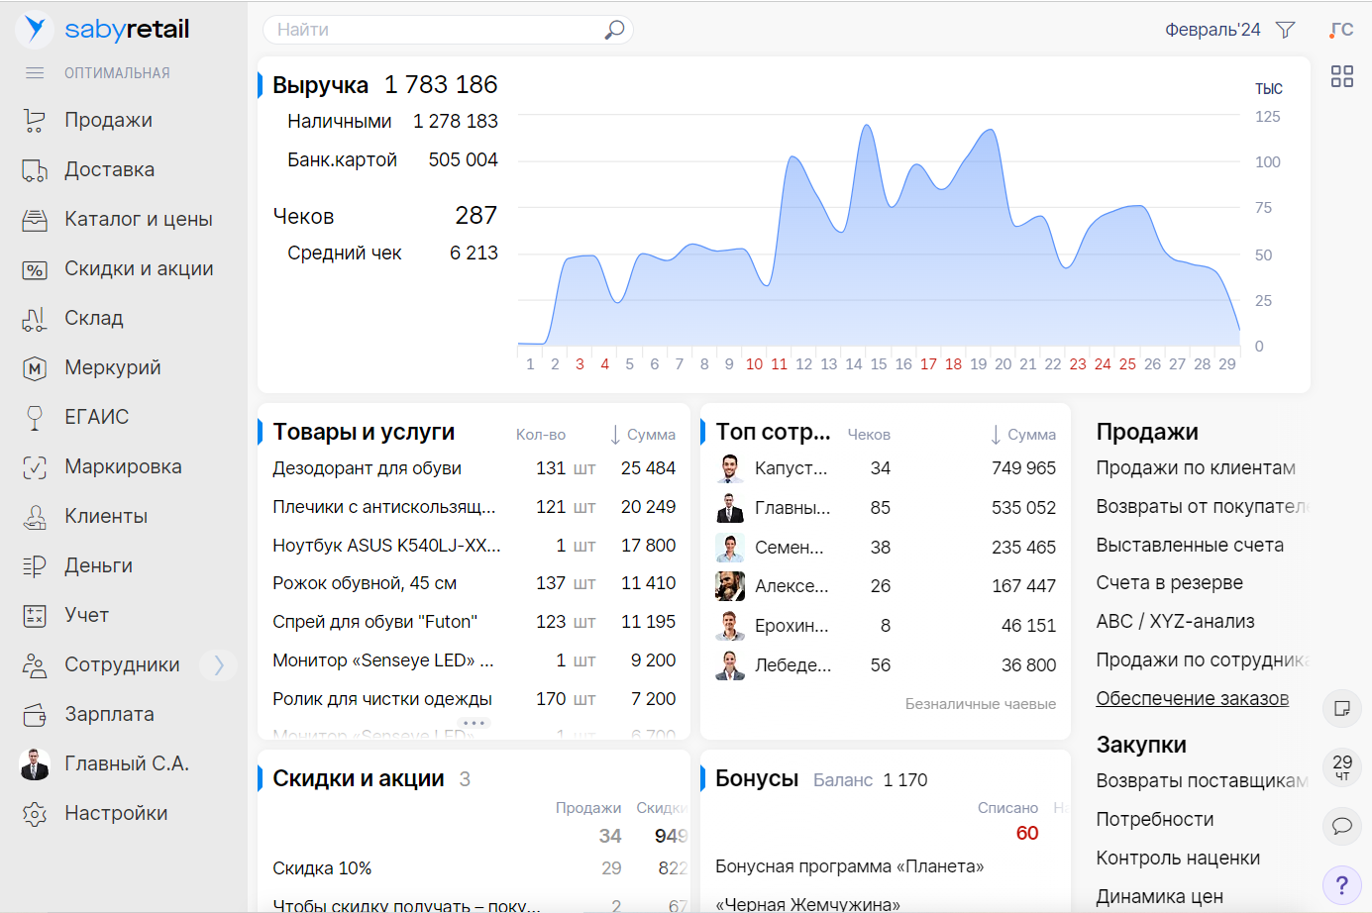
Task: Open Продажи section in sidebar
Action: click(108, 120)
